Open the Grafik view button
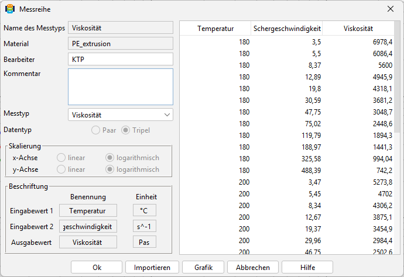 tap(203, 268)
